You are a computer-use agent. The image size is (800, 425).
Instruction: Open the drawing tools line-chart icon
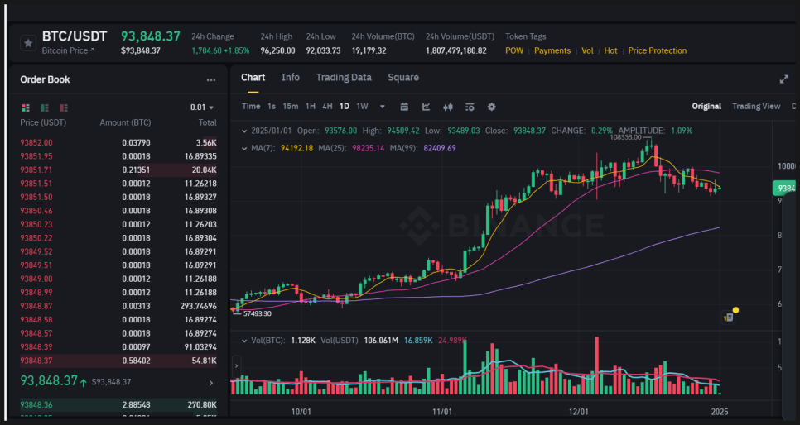[x=426, y=107]
